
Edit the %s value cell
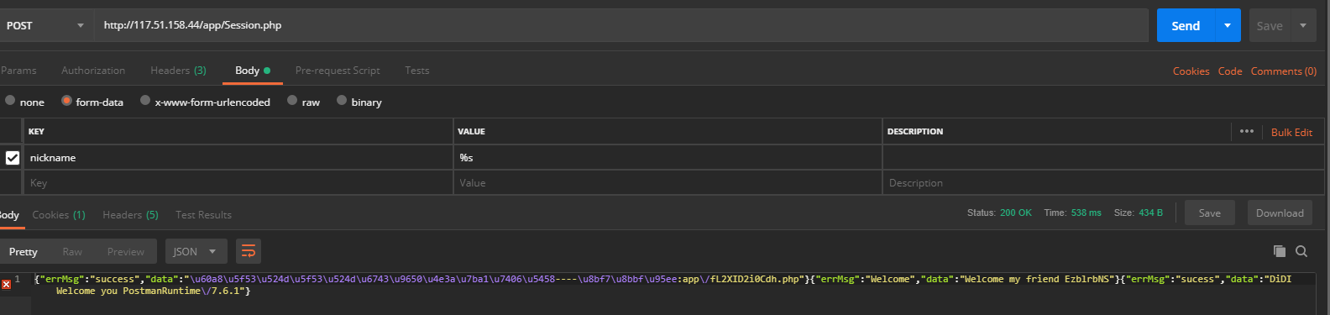[668, 158]
